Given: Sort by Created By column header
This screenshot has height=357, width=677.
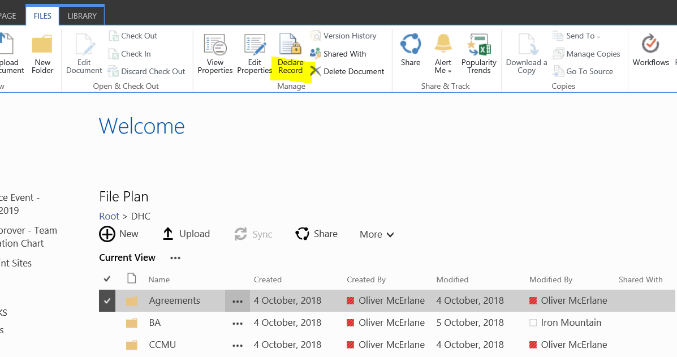Looking at the screenshot, I should [x=366, y=279].
